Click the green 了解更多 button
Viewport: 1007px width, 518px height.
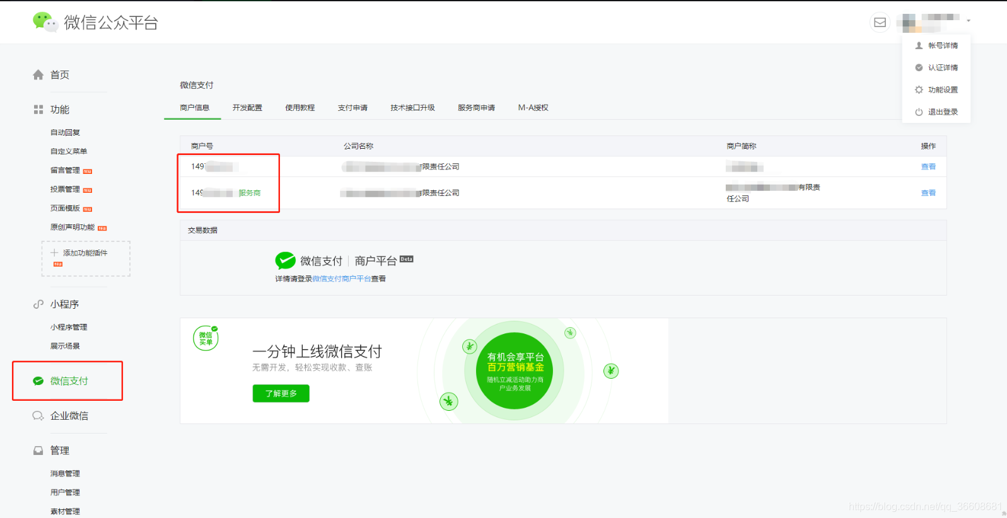coord(281,393)
